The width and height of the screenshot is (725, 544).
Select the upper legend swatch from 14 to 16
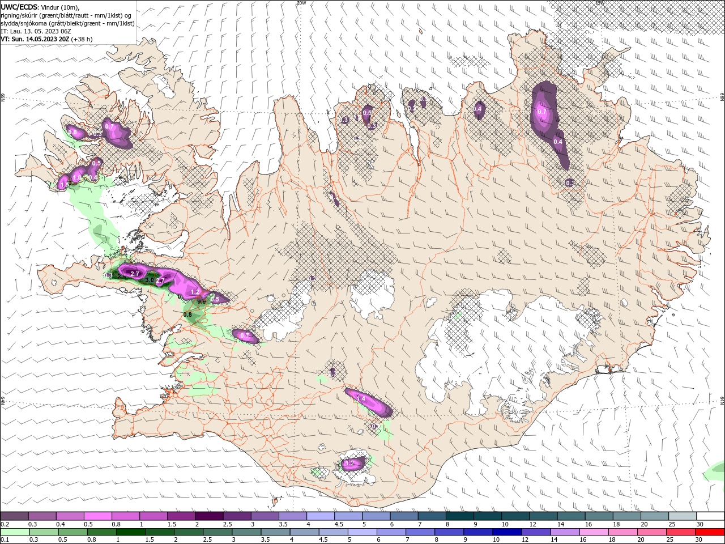[x=572, y=516]
